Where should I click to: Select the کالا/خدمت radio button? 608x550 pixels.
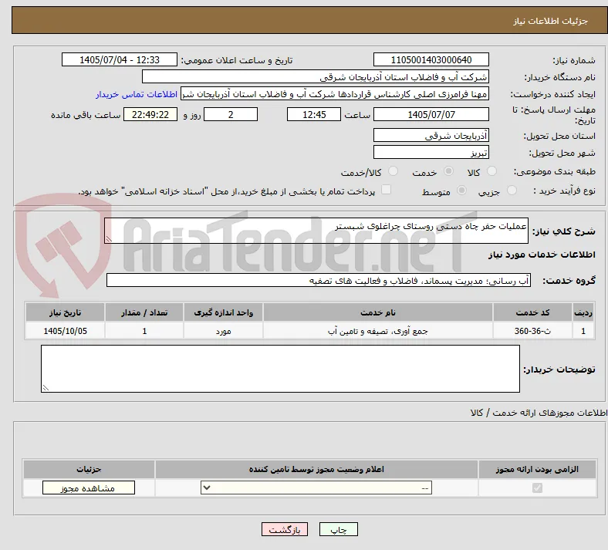point(394,171)
